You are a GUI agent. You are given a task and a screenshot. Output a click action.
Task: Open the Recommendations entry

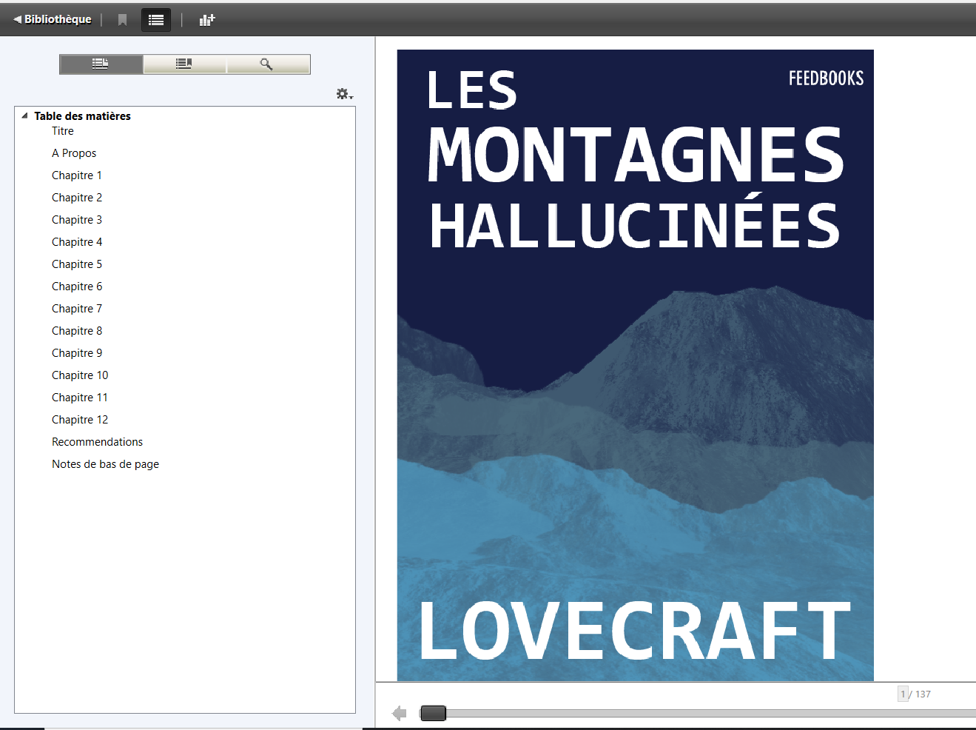click(x=97, y=442)
